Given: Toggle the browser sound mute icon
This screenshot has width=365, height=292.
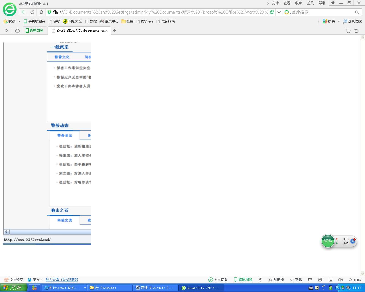Looking at the screenshot, I should pos(340,280).
